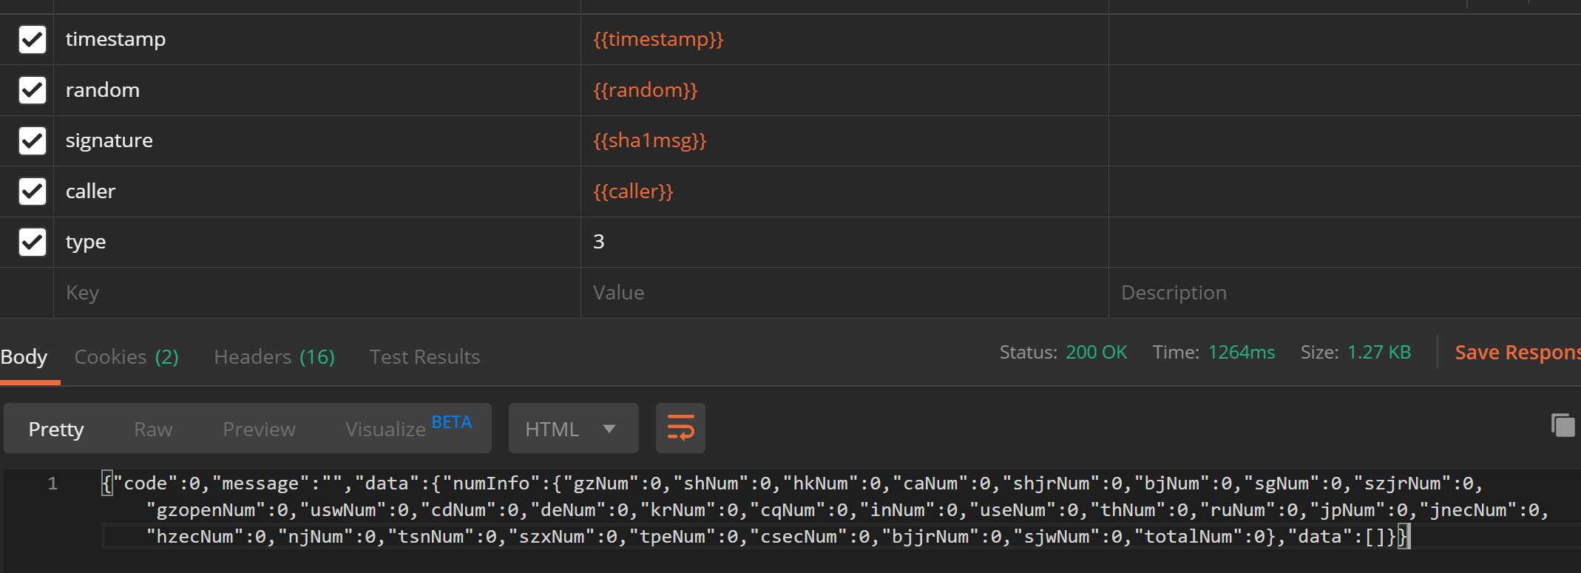Select the Preview view mode
1581x573 pixels.
pyautogui.click(x=259, y=429)
